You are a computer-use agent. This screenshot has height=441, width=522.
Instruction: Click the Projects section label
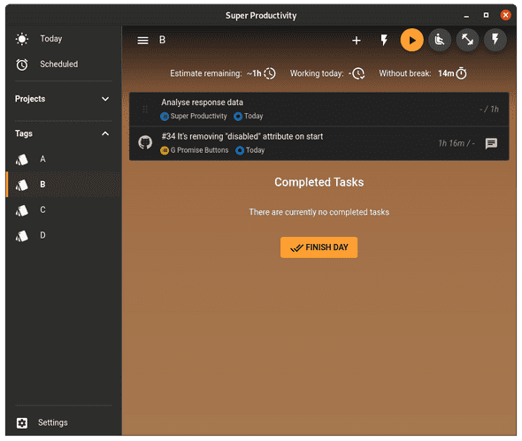pyautogui.click(x=30, y=99)
